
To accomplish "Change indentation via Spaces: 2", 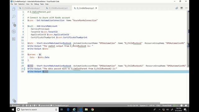I will [x=144, y=105].
